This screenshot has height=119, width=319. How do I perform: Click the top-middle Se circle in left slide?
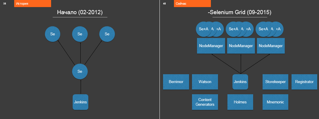(x=80, y=34)
